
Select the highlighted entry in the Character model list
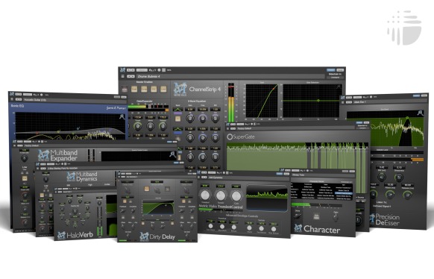click(x=343, y=193)
